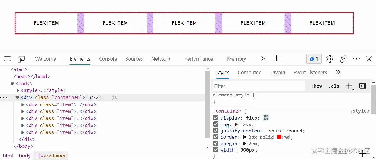Screen dimensions: 376x160
Task: Select the <head></head> element line
Action: (32, 77)
